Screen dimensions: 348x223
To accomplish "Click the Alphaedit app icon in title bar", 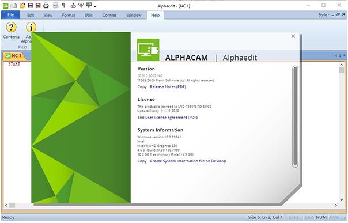I will pos(5,6).
